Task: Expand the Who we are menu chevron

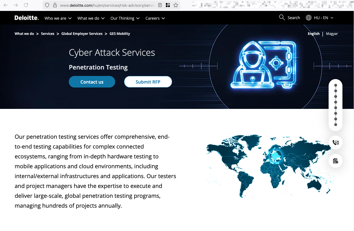Action: [70, 18]
